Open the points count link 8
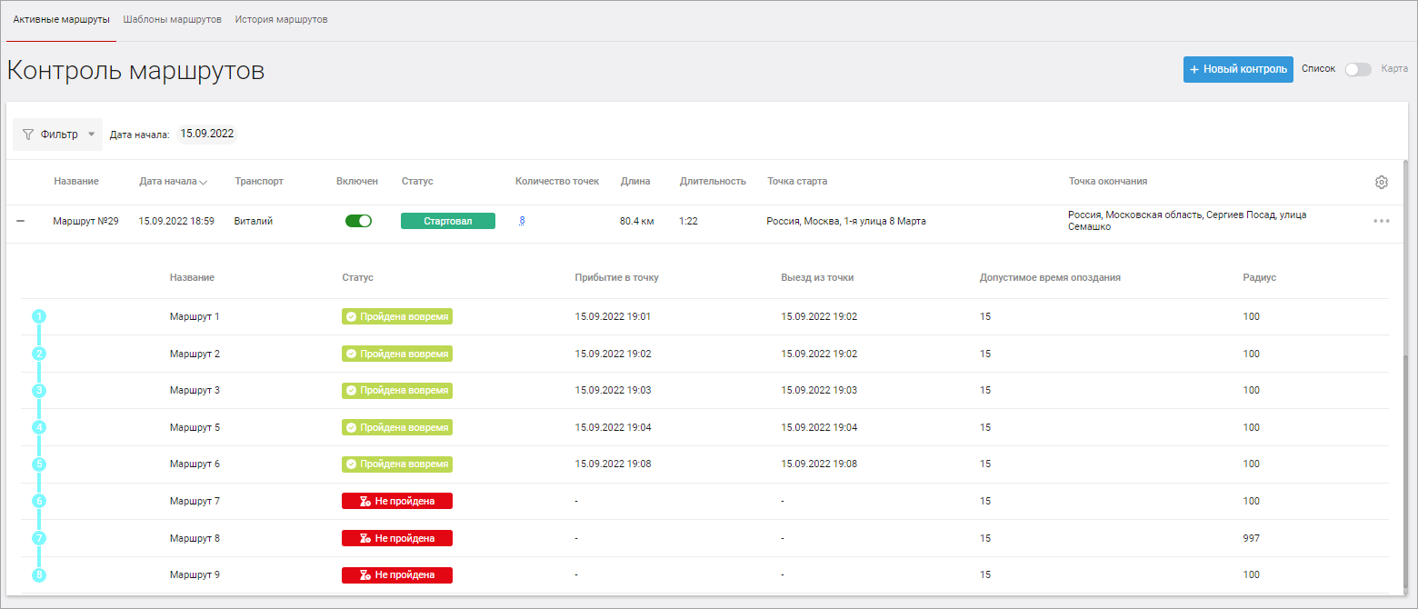 [522, 221]
